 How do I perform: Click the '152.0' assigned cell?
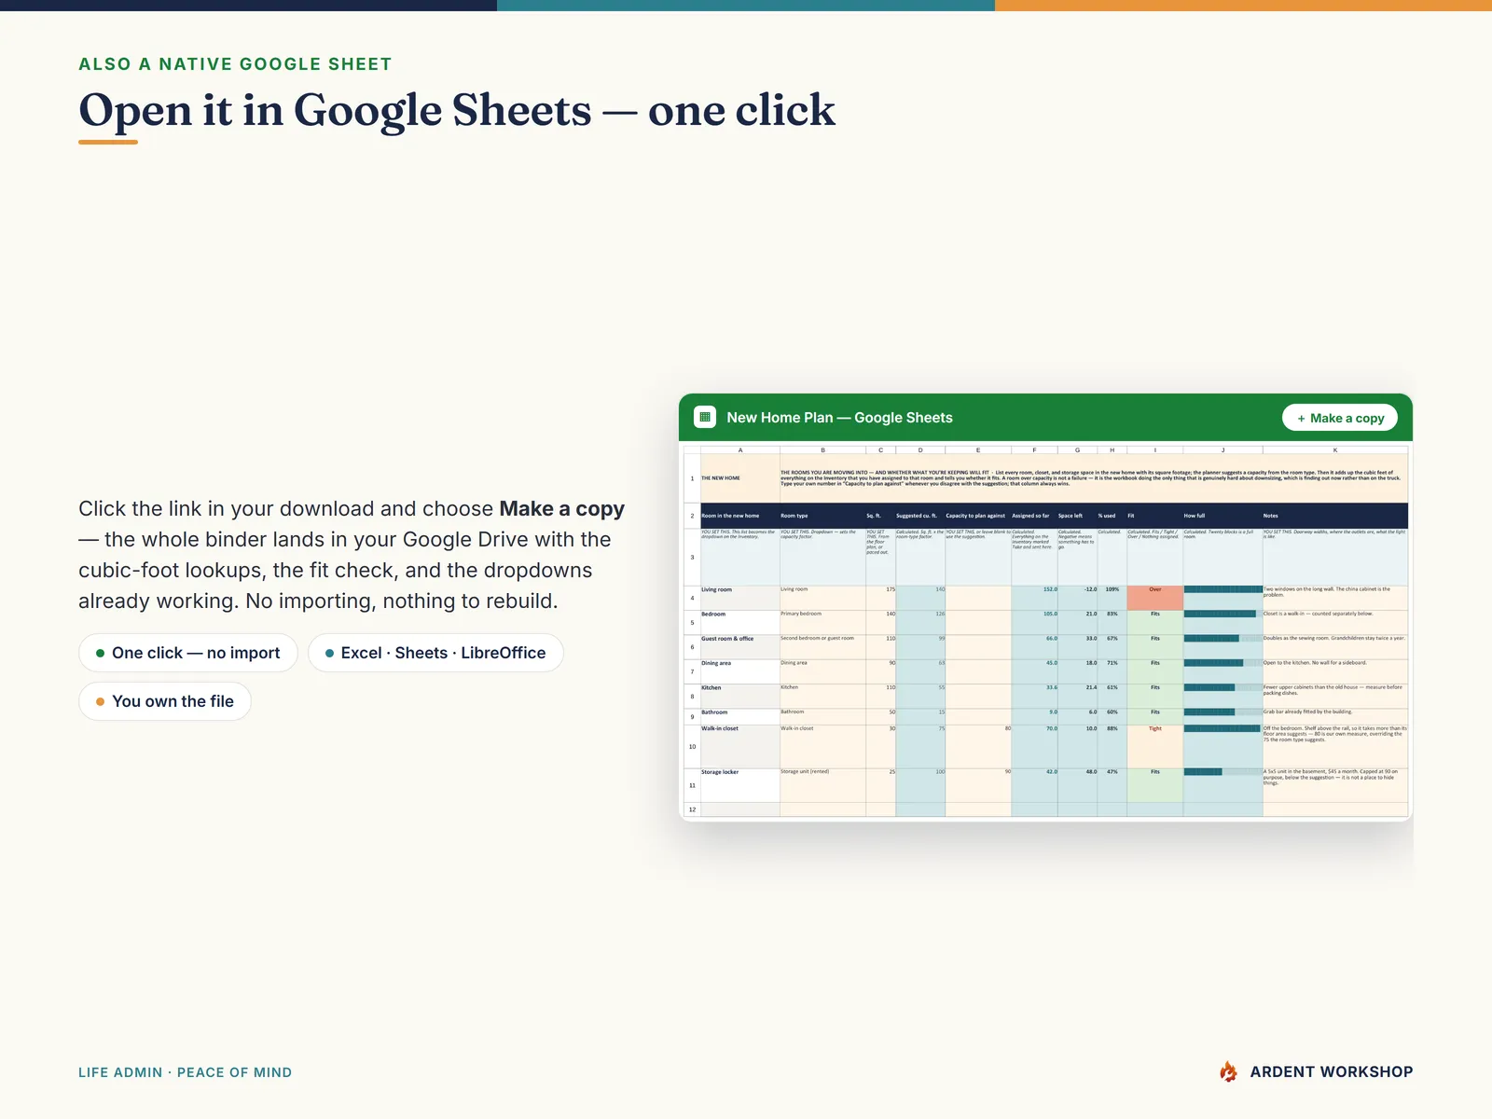(x=1034, y=598)
